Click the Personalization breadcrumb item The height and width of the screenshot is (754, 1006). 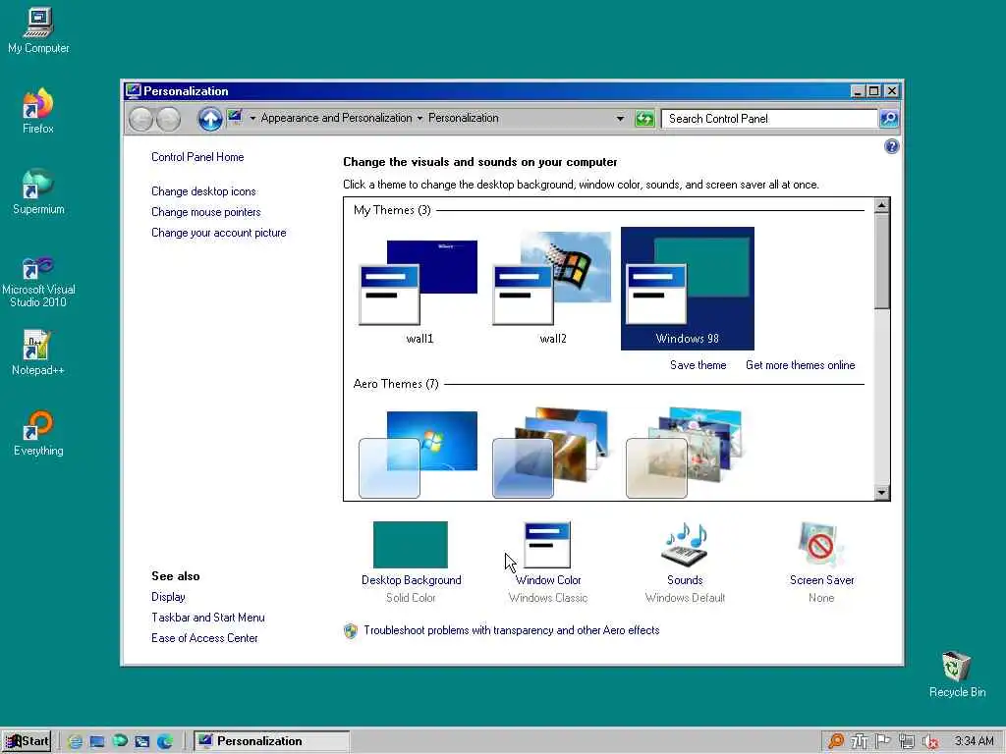[x=464, y=118]
